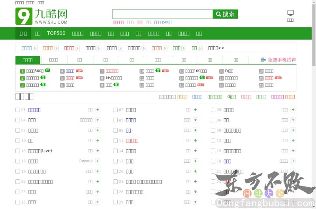Focus the search input field

pyautogui.click(x=162, y=14)
